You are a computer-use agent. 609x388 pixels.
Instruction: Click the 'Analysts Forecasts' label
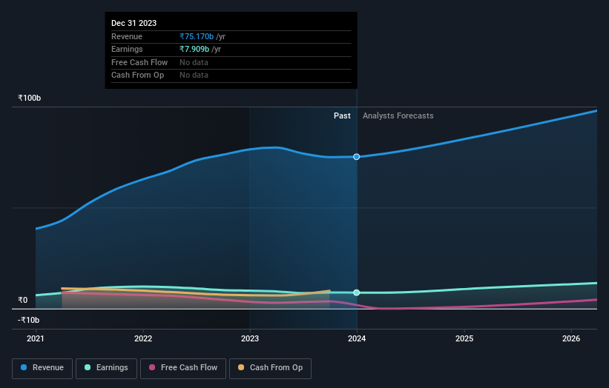click(398, 116)
